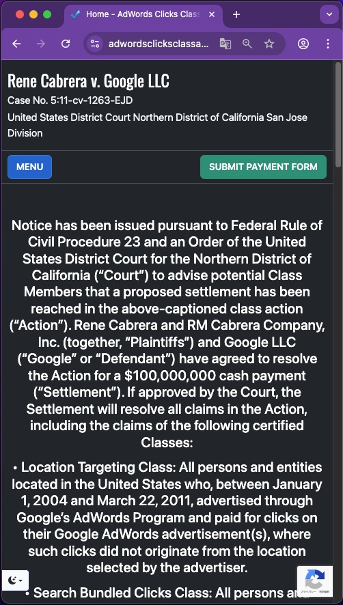Open the MENU button

(30, 167)
